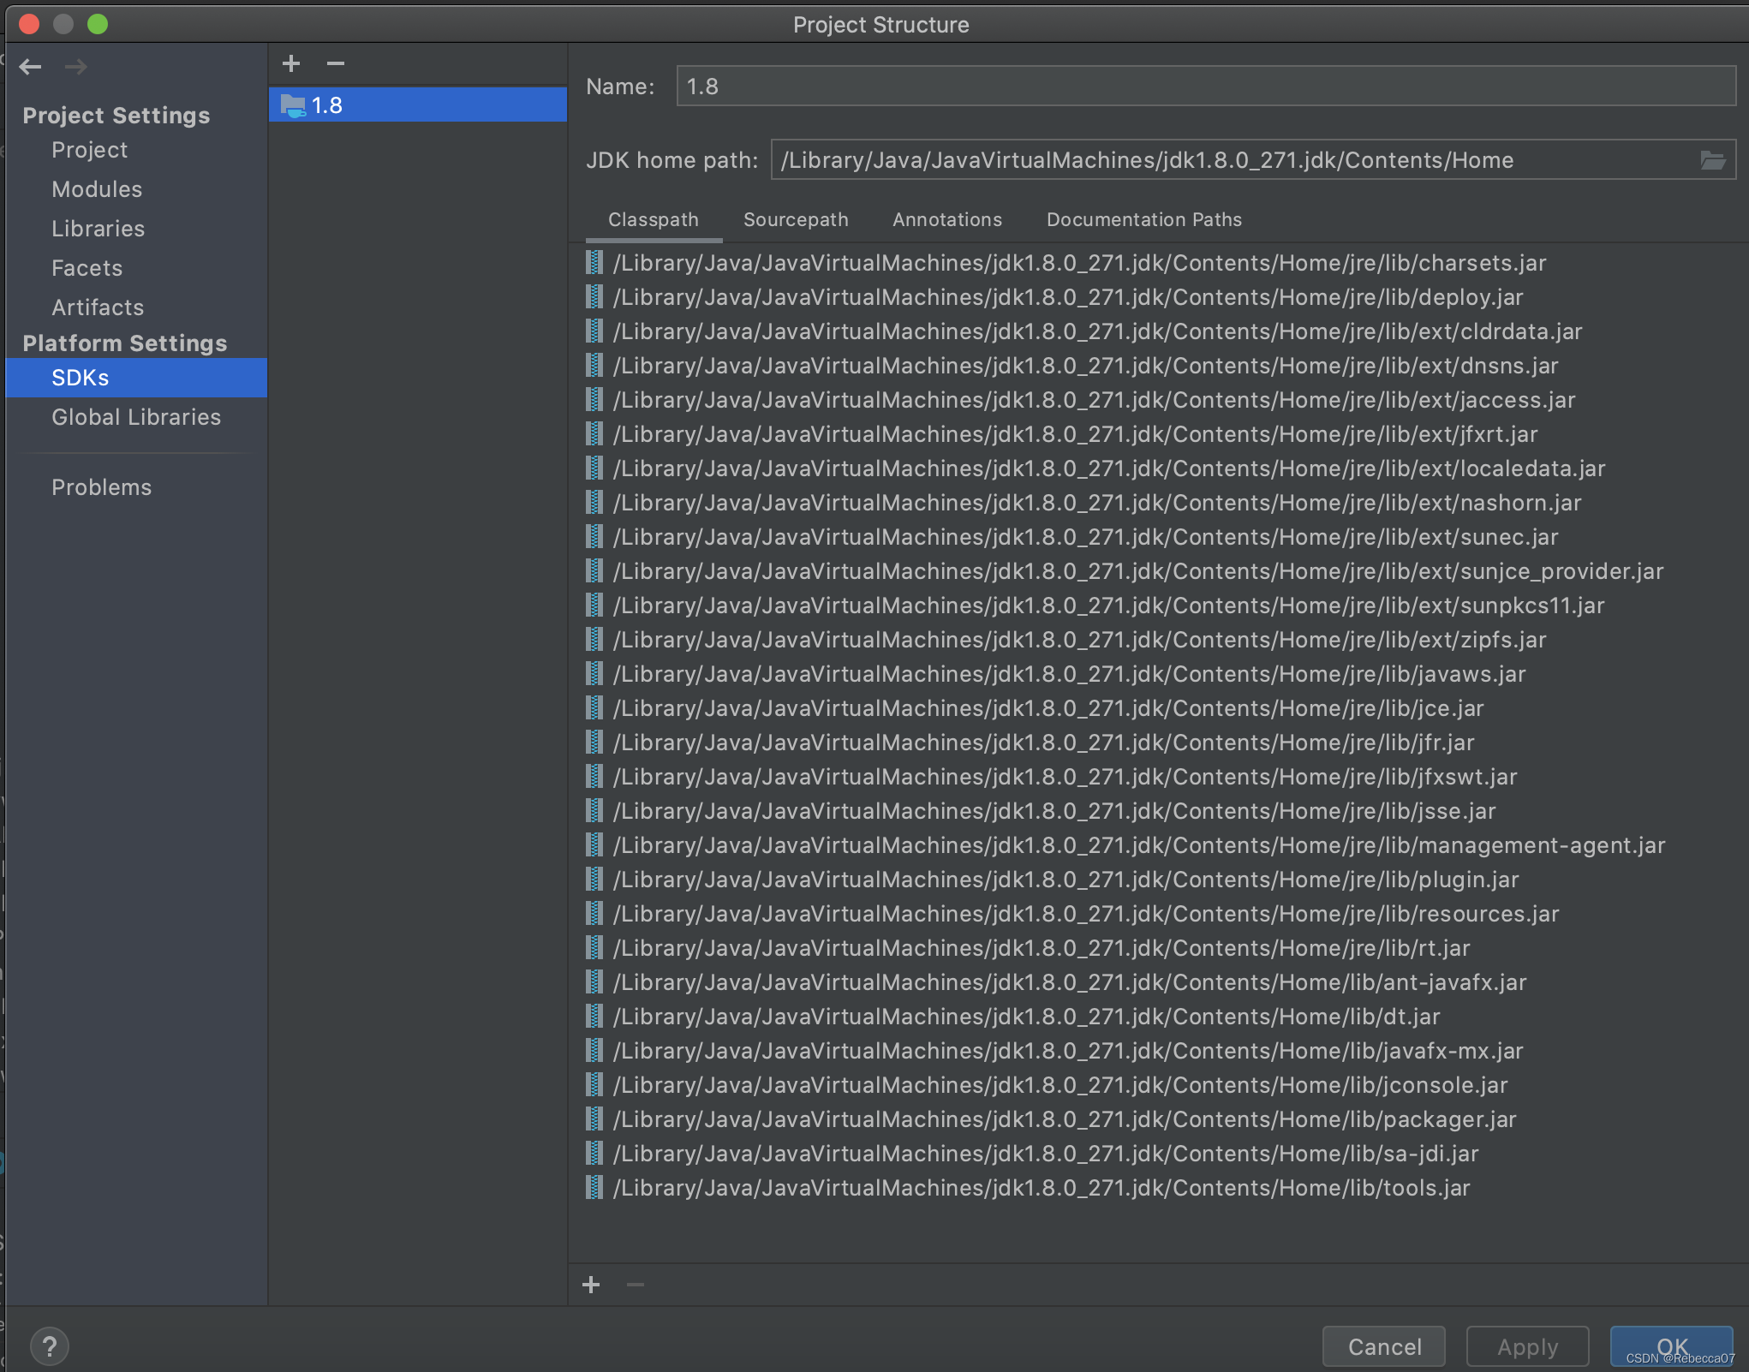This screenshot has width=1749, height=1372.
Task: Open folder browser for JDK home path
Action: tap(1711, 159)
